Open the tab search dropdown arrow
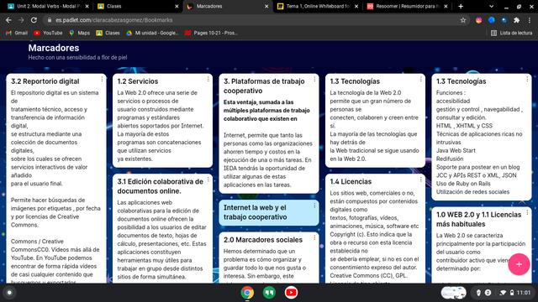The width and height of the screenshot is (538, 302). coord(491,6)
